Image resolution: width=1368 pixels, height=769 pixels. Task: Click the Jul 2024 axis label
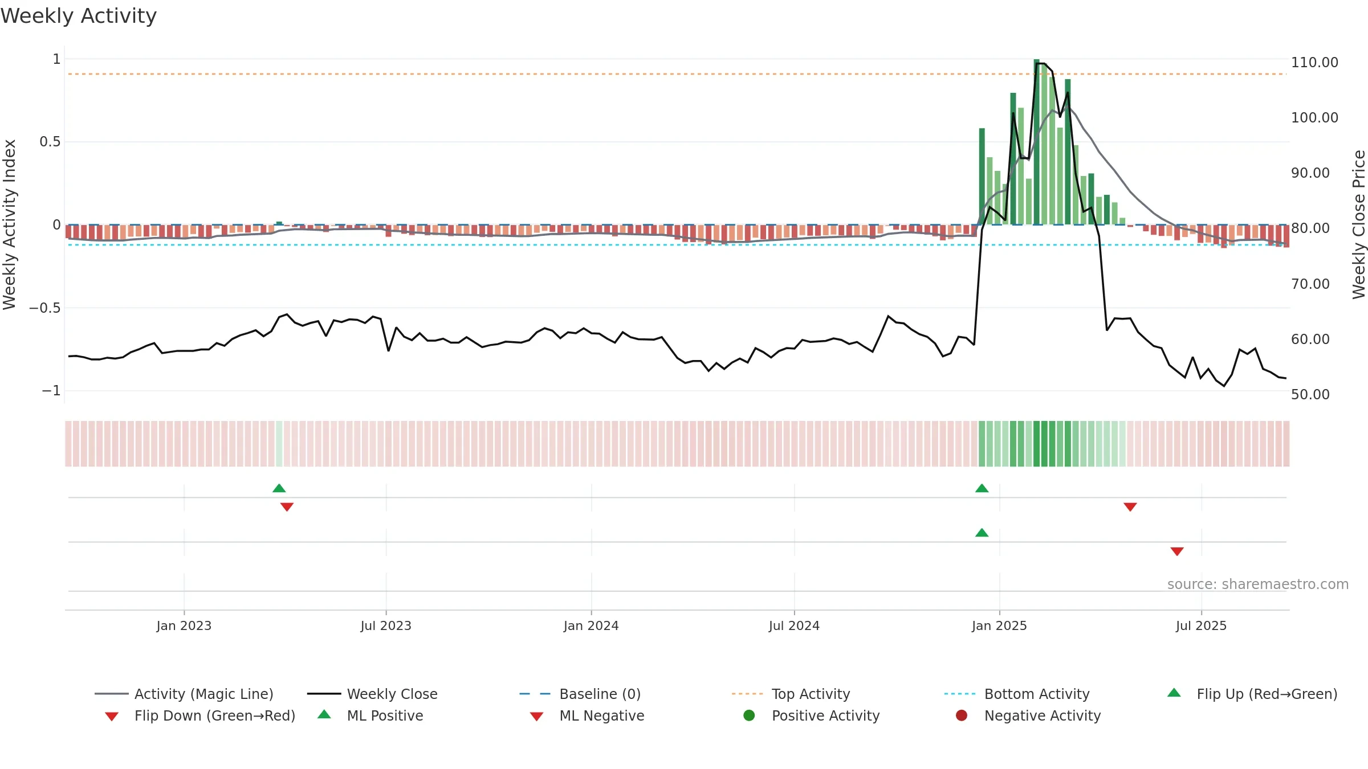(x=794, y=625)
